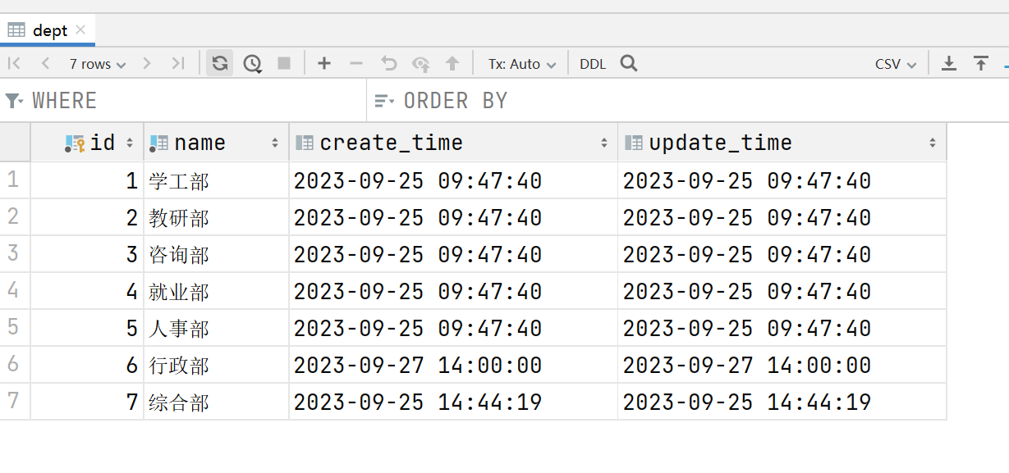Click the Submit changes up-arrow icon
Viewport: 1009px width, 473px height.
[452, 64]
